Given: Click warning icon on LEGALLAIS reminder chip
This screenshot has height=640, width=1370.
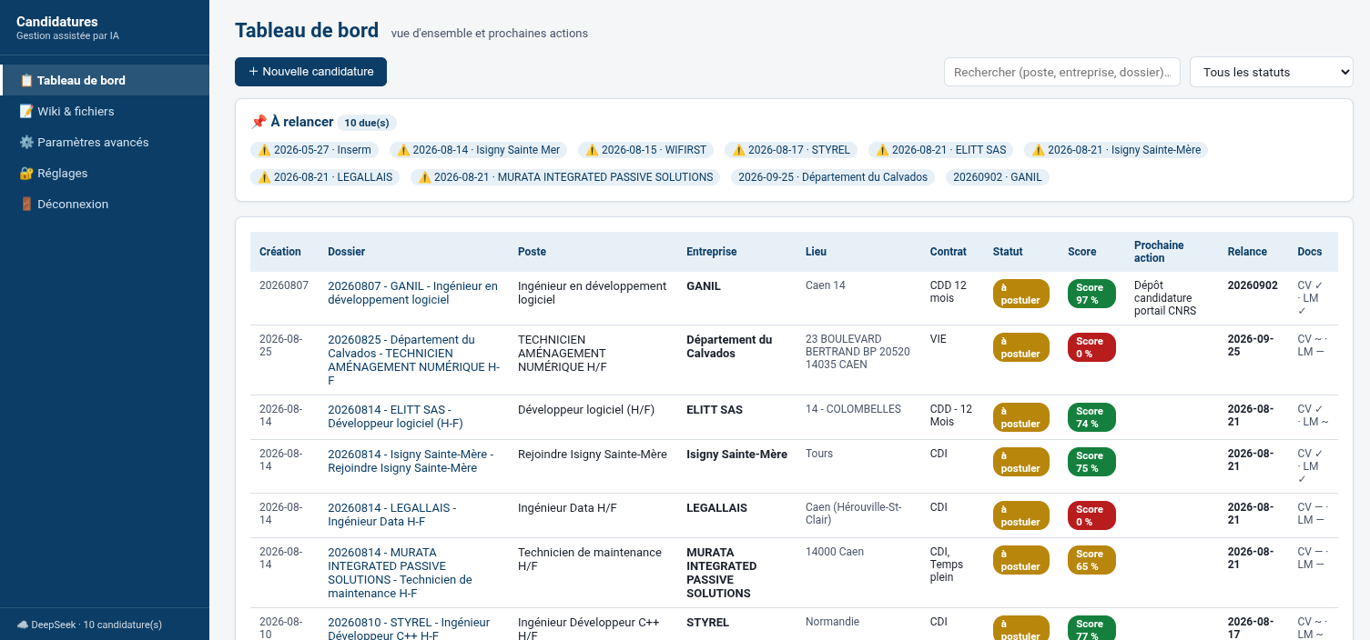Looking at the screenshot, I should pyautogui.click(x=264, y=177).
